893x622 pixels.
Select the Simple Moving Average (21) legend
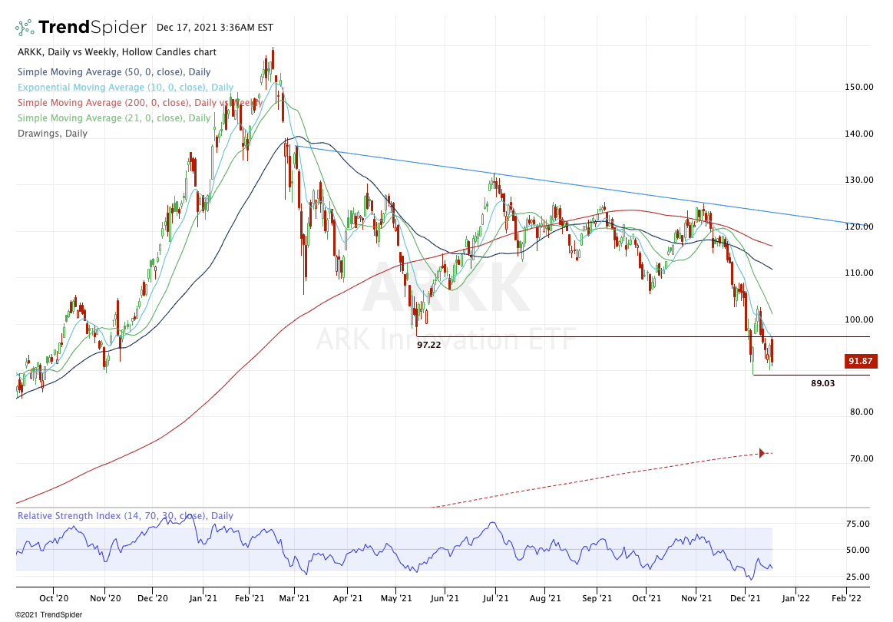(114, 118)
